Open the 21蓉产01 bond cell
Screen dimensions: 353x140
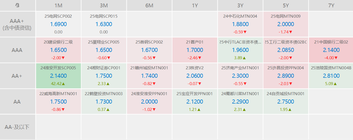195,50
